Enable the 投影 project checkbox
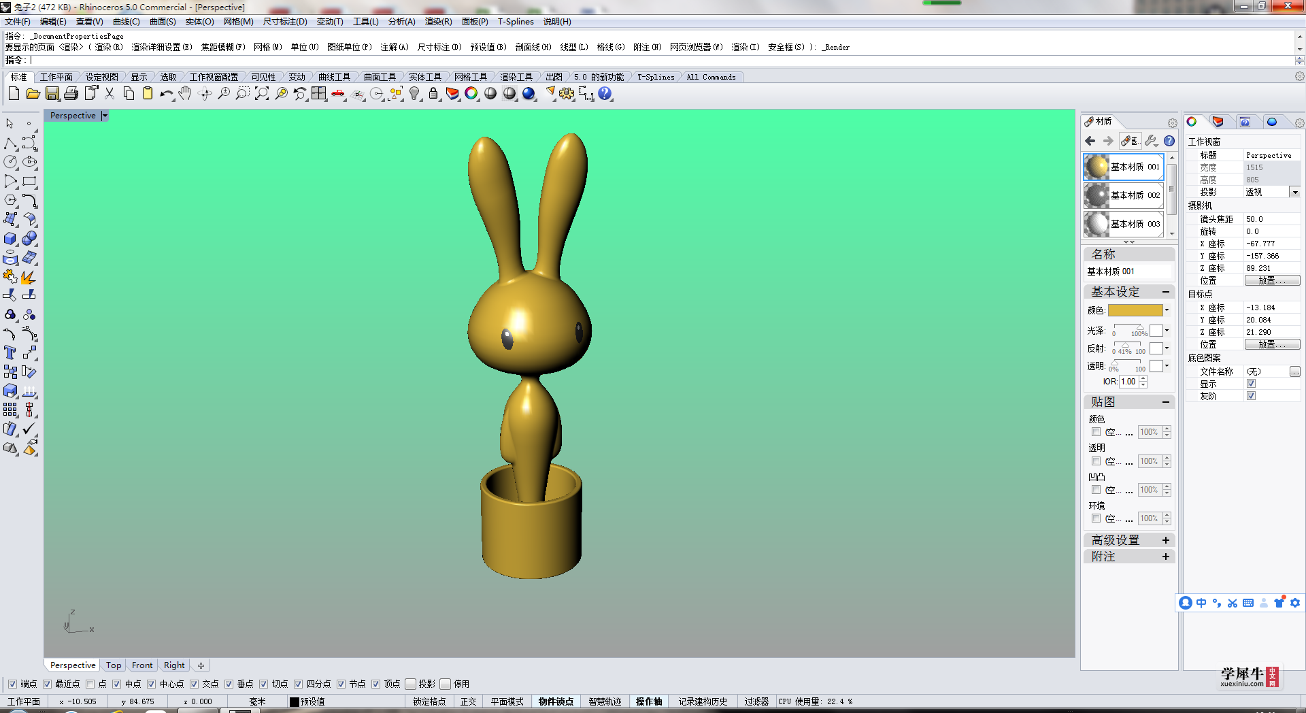The height and width of the screenshot is (713, 1306). pyautogui.click(x=410, y=684)
